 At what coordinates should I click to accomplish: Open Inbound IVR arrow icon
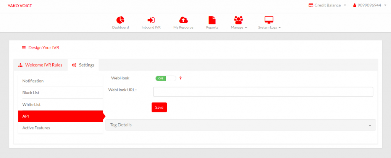tap(151, 20)
